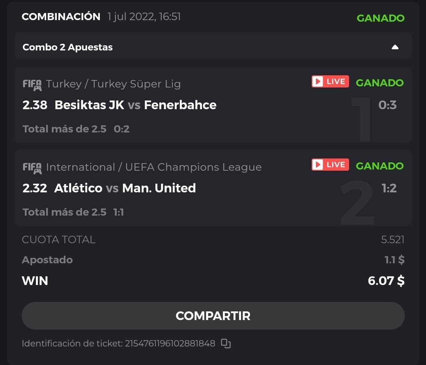Click the LIVE badge on Besiktas match

pos(330,82)
